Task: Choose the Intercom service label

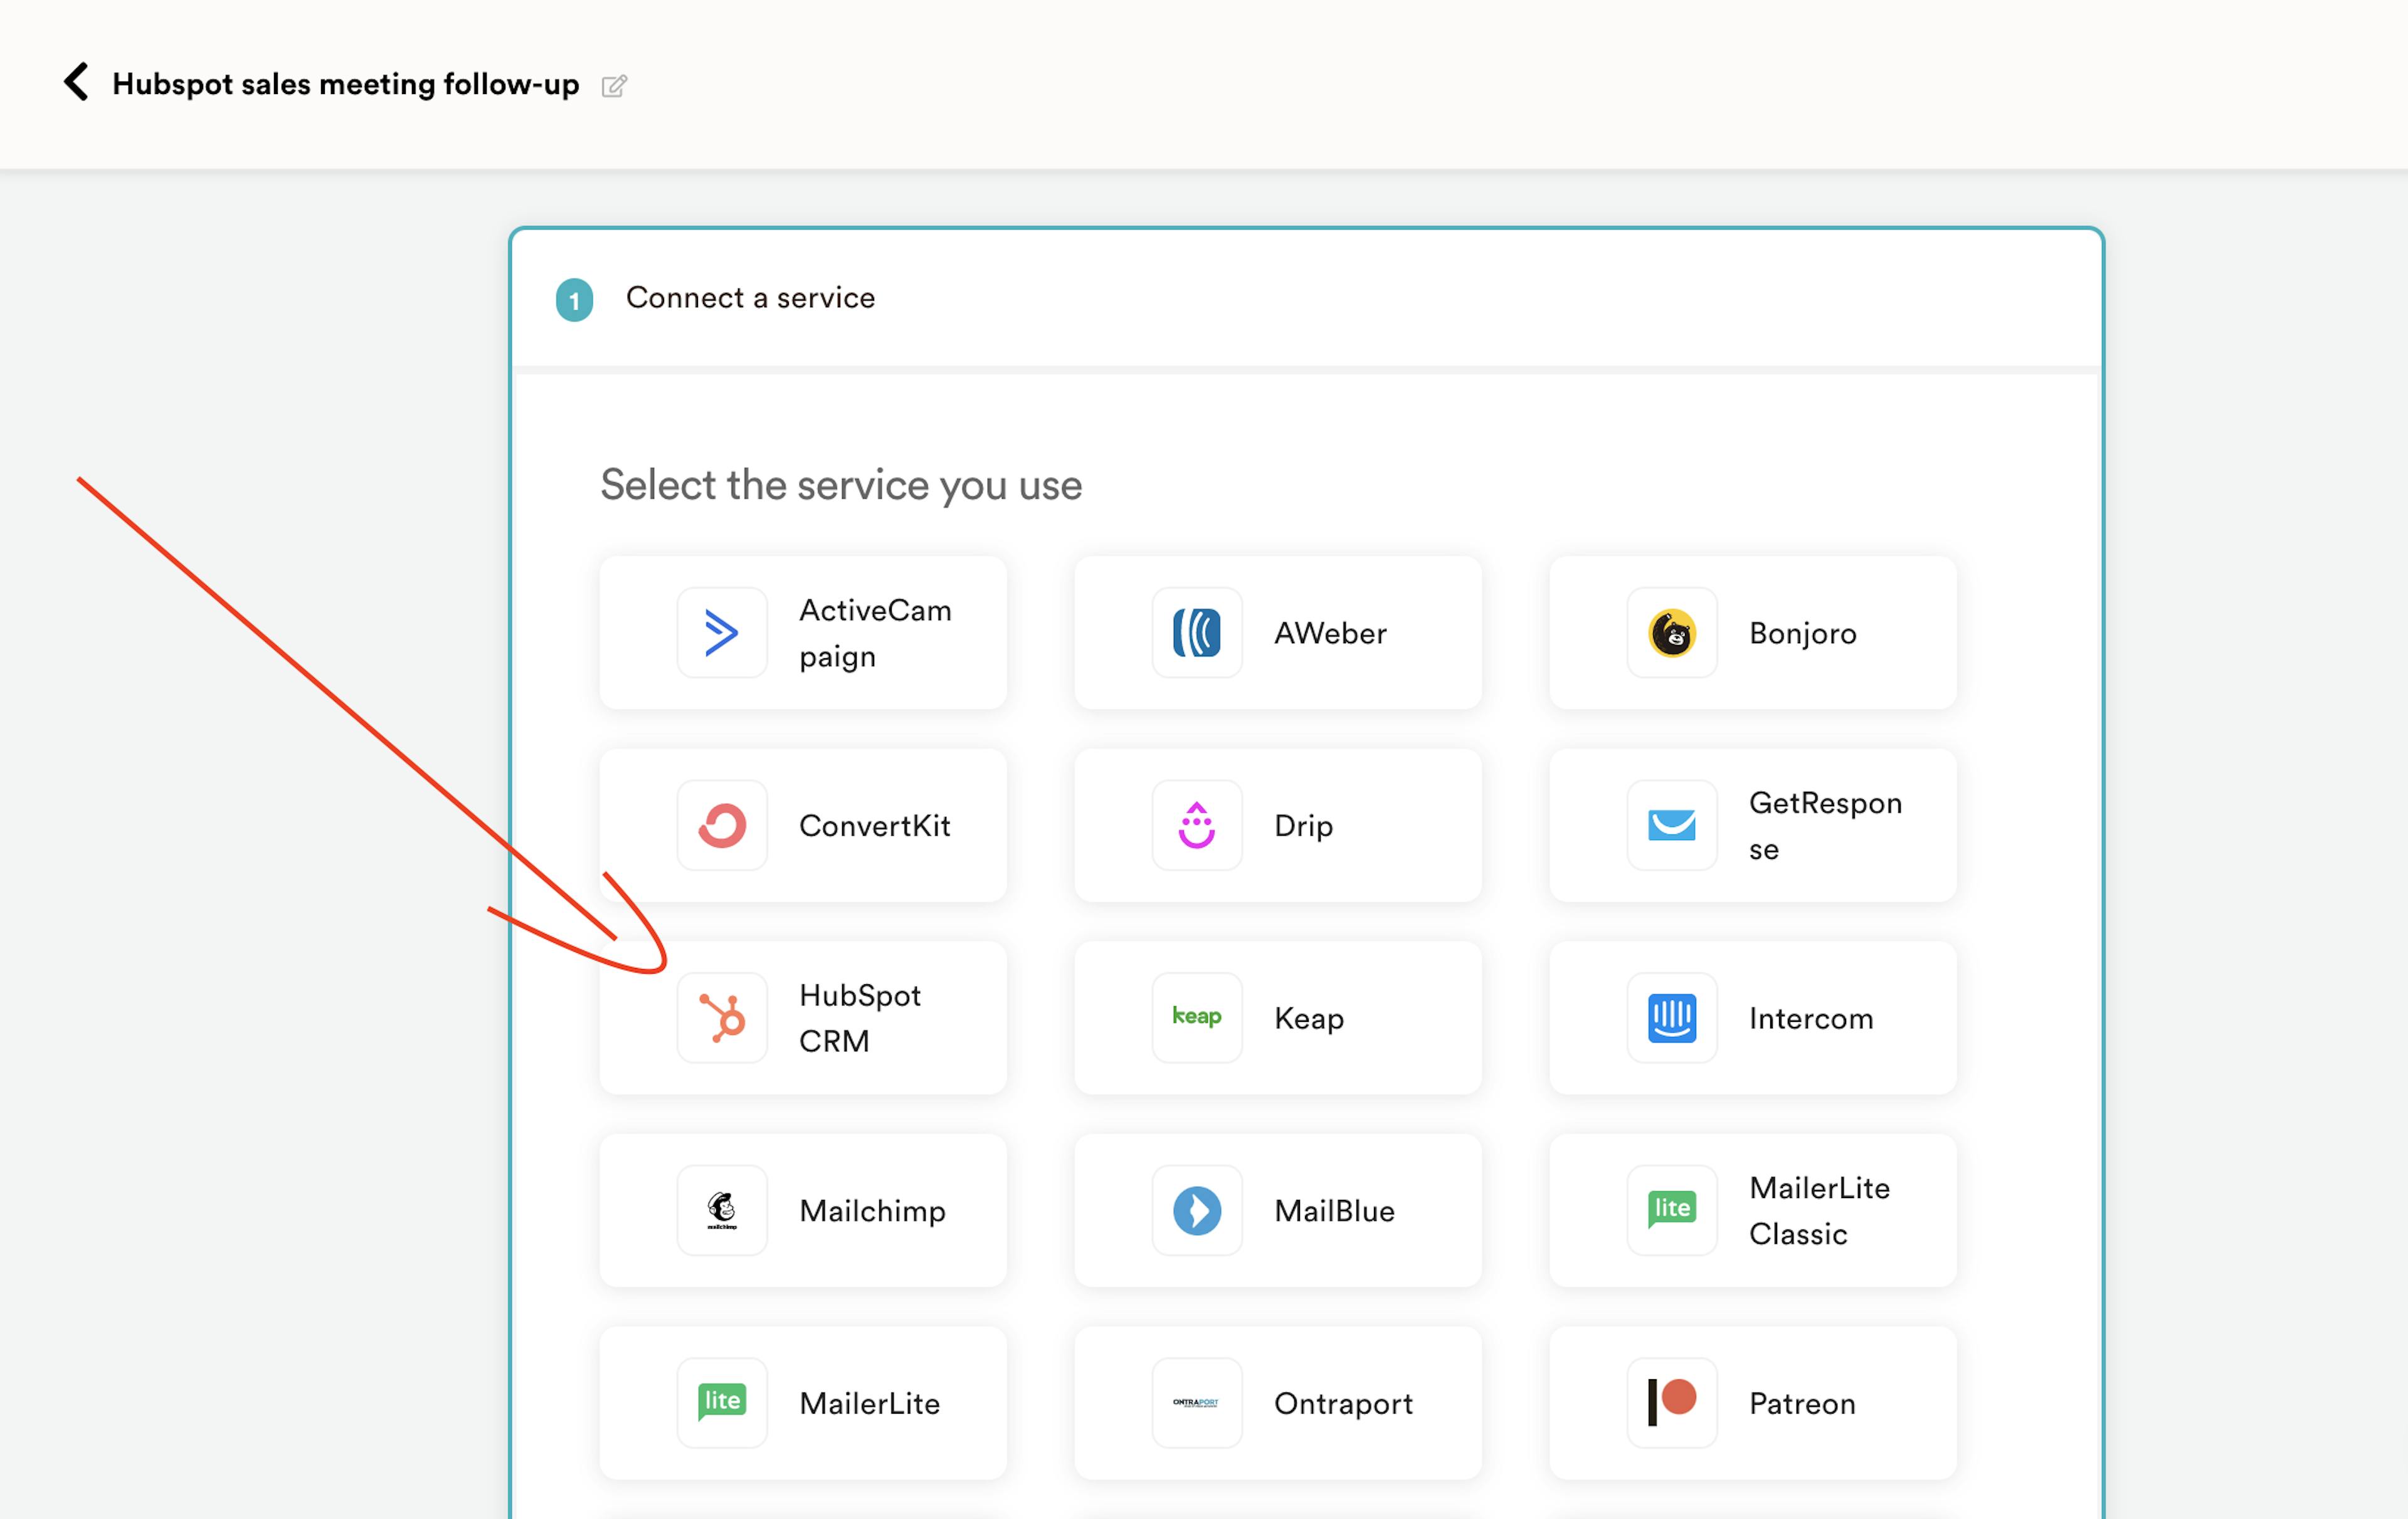Action: click(1811, 1019)
